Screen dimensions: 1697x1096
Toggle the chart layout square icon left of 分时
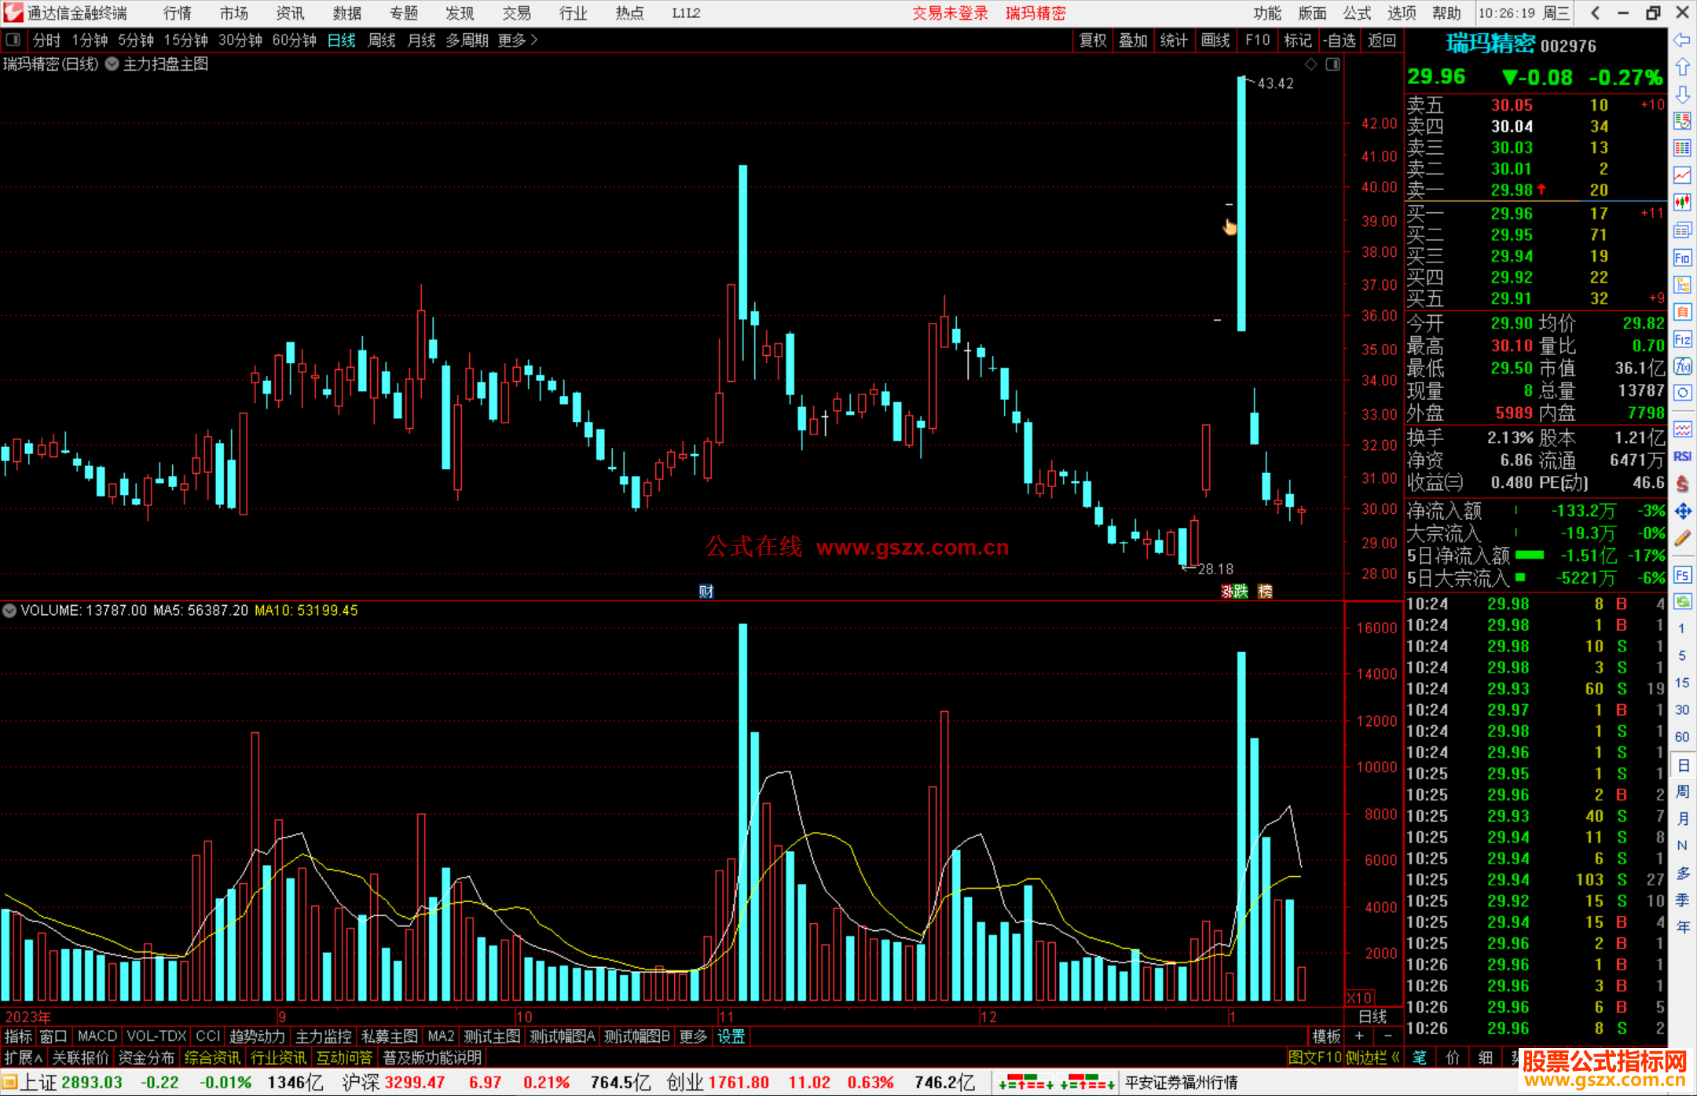coord(13,40)
